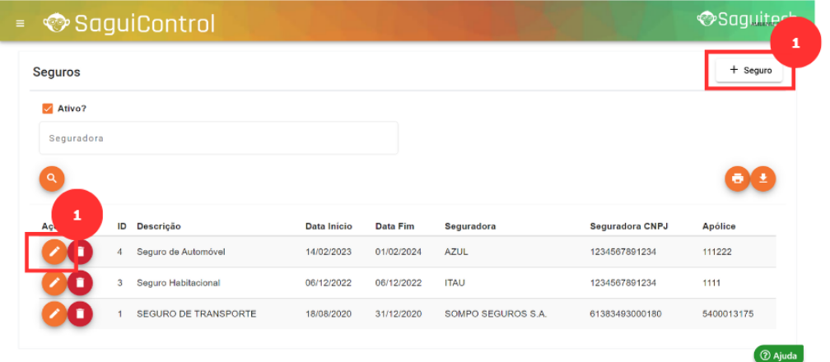Sort by Data Fim column header
The height and width of the screenshot is (362, 830).
pos(395,226)
